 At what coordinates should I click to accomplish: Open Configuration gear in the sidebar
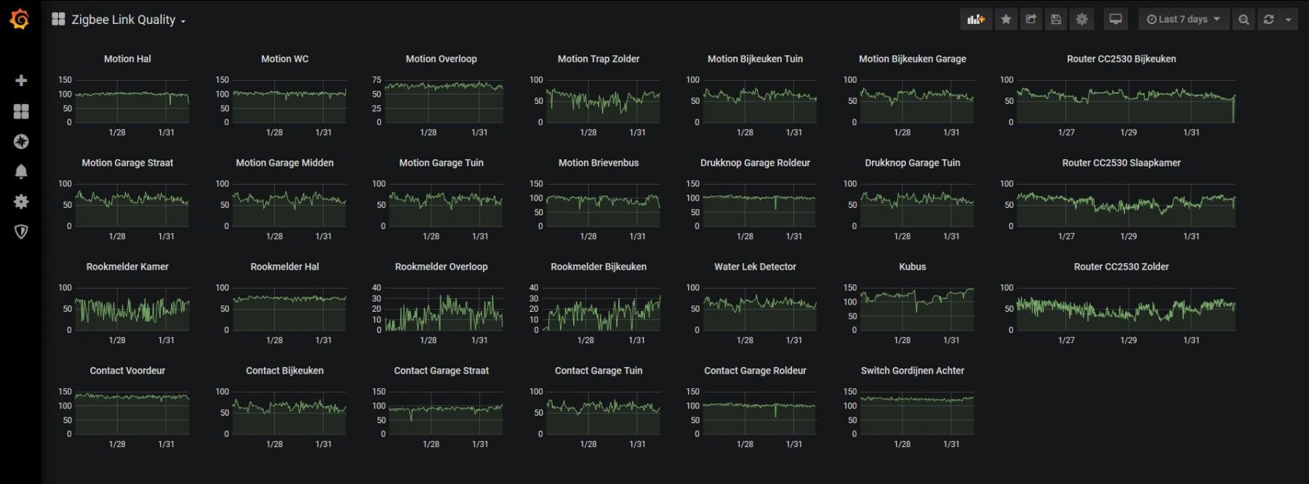click(21, 201)
